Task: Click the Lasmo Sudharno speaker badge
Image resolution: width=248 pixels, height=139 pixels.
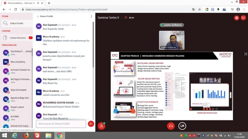Action: pos(172,25)
